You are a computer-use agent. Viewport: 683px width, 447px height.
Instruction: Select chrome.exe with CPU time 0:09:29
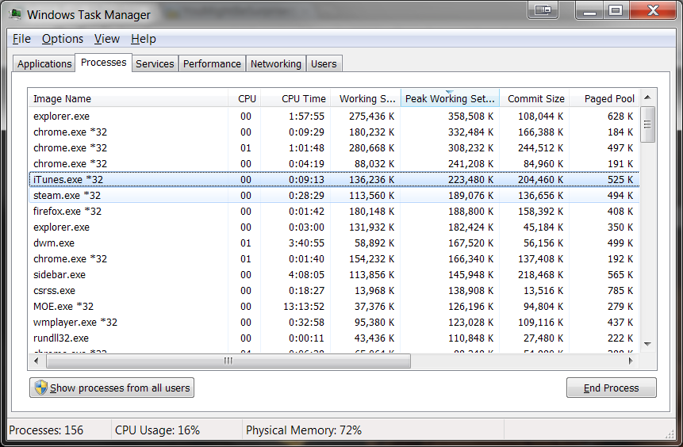tap(334, 132)
